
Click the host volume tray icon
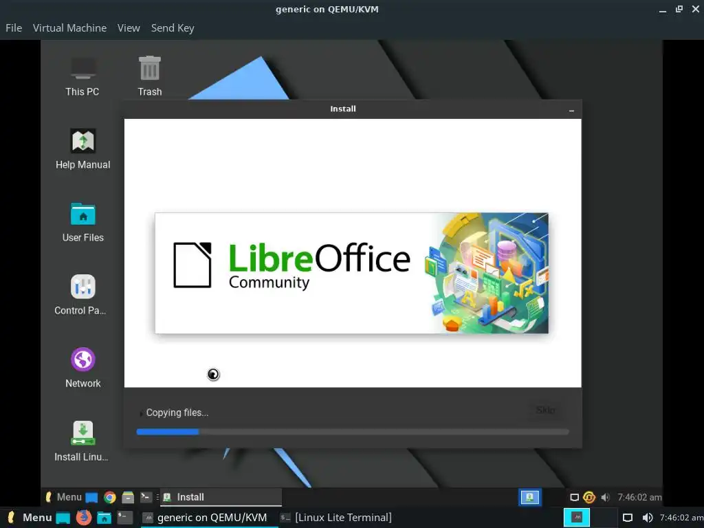click(x=647, y=518)
